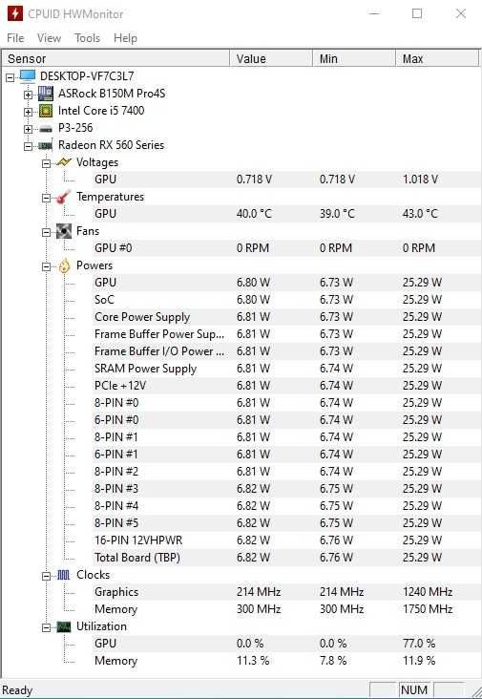Click the Ready status bar text

click(17, 690)
